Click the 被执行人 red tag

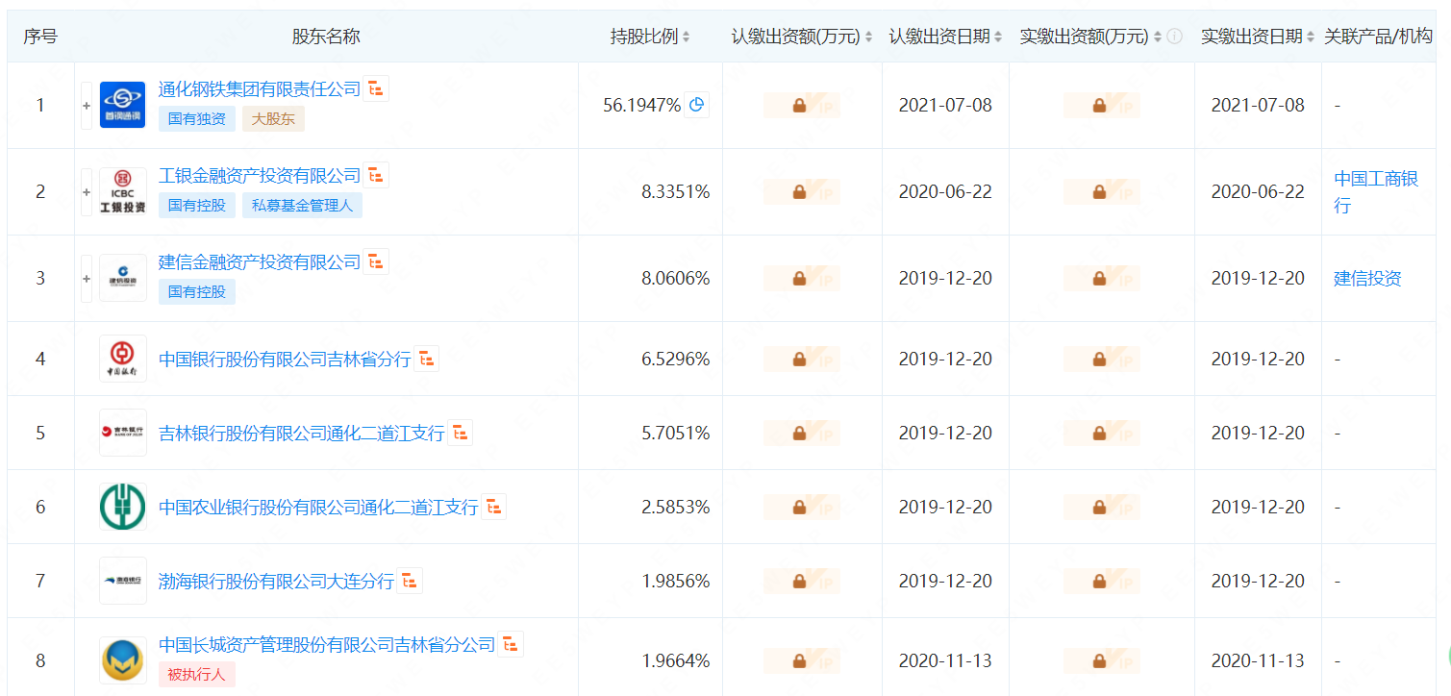coord(196,674)
